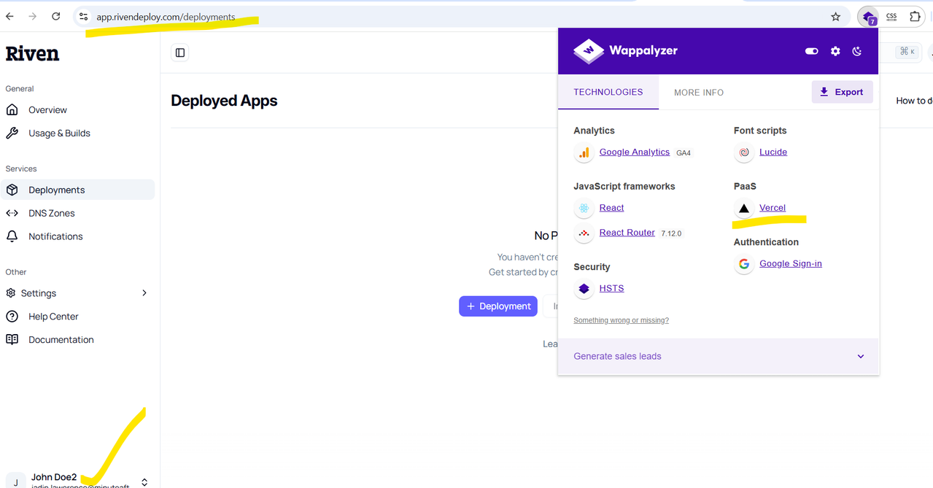Viewport: 933px width, 488px height.
Task: Click the Export button in Wappalyzer
Action: pos(842,92)
